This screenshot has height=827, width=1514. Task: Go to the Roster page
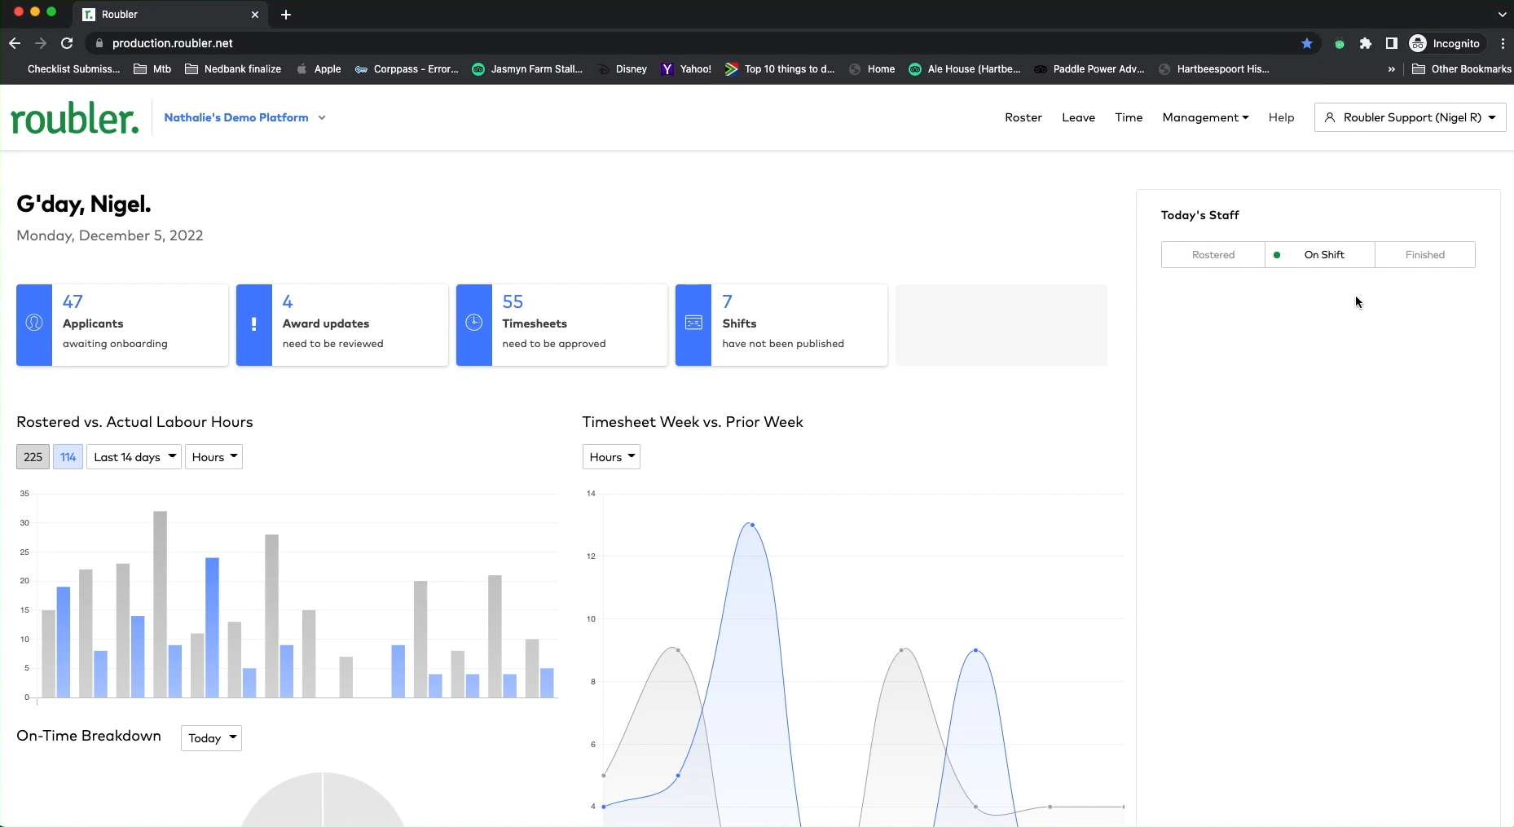point(1023,117)
